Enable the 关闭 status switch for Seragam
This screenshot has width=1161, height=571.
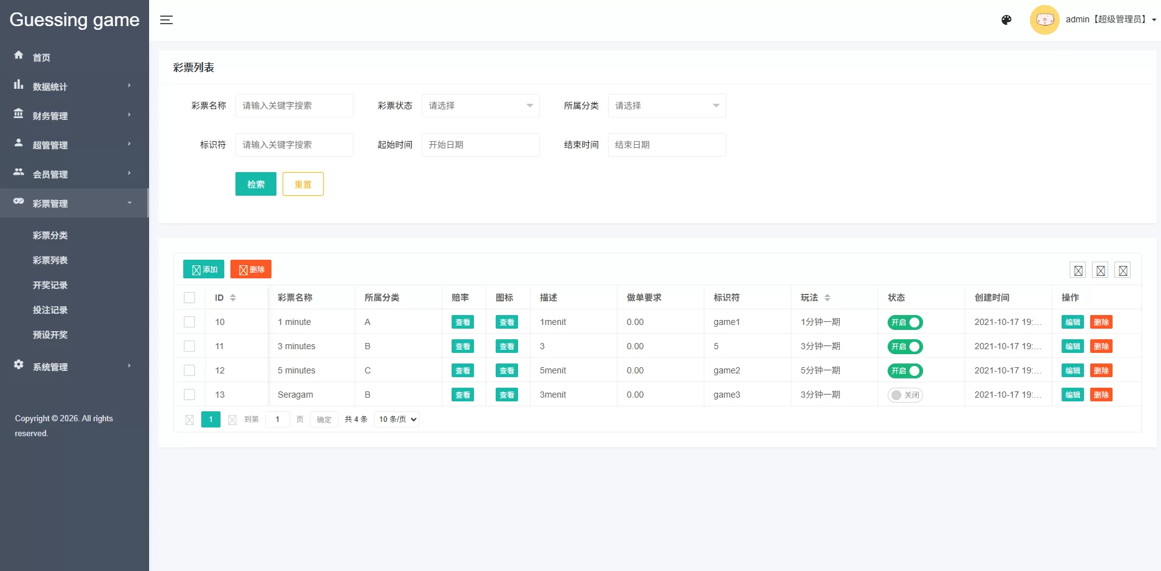point(904,395)
